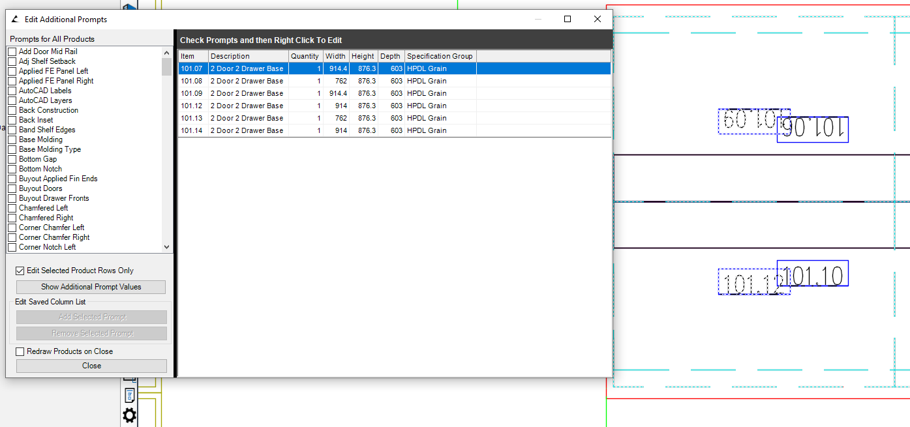Tick the Bottom Gap checkbox
Screen dimensions: 910x427
[12, 159]
